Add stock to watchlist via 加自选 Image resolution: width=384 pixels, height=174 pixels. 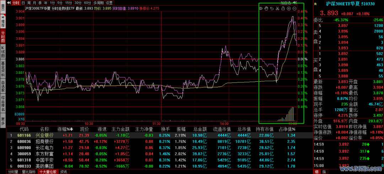click(286, 3)
